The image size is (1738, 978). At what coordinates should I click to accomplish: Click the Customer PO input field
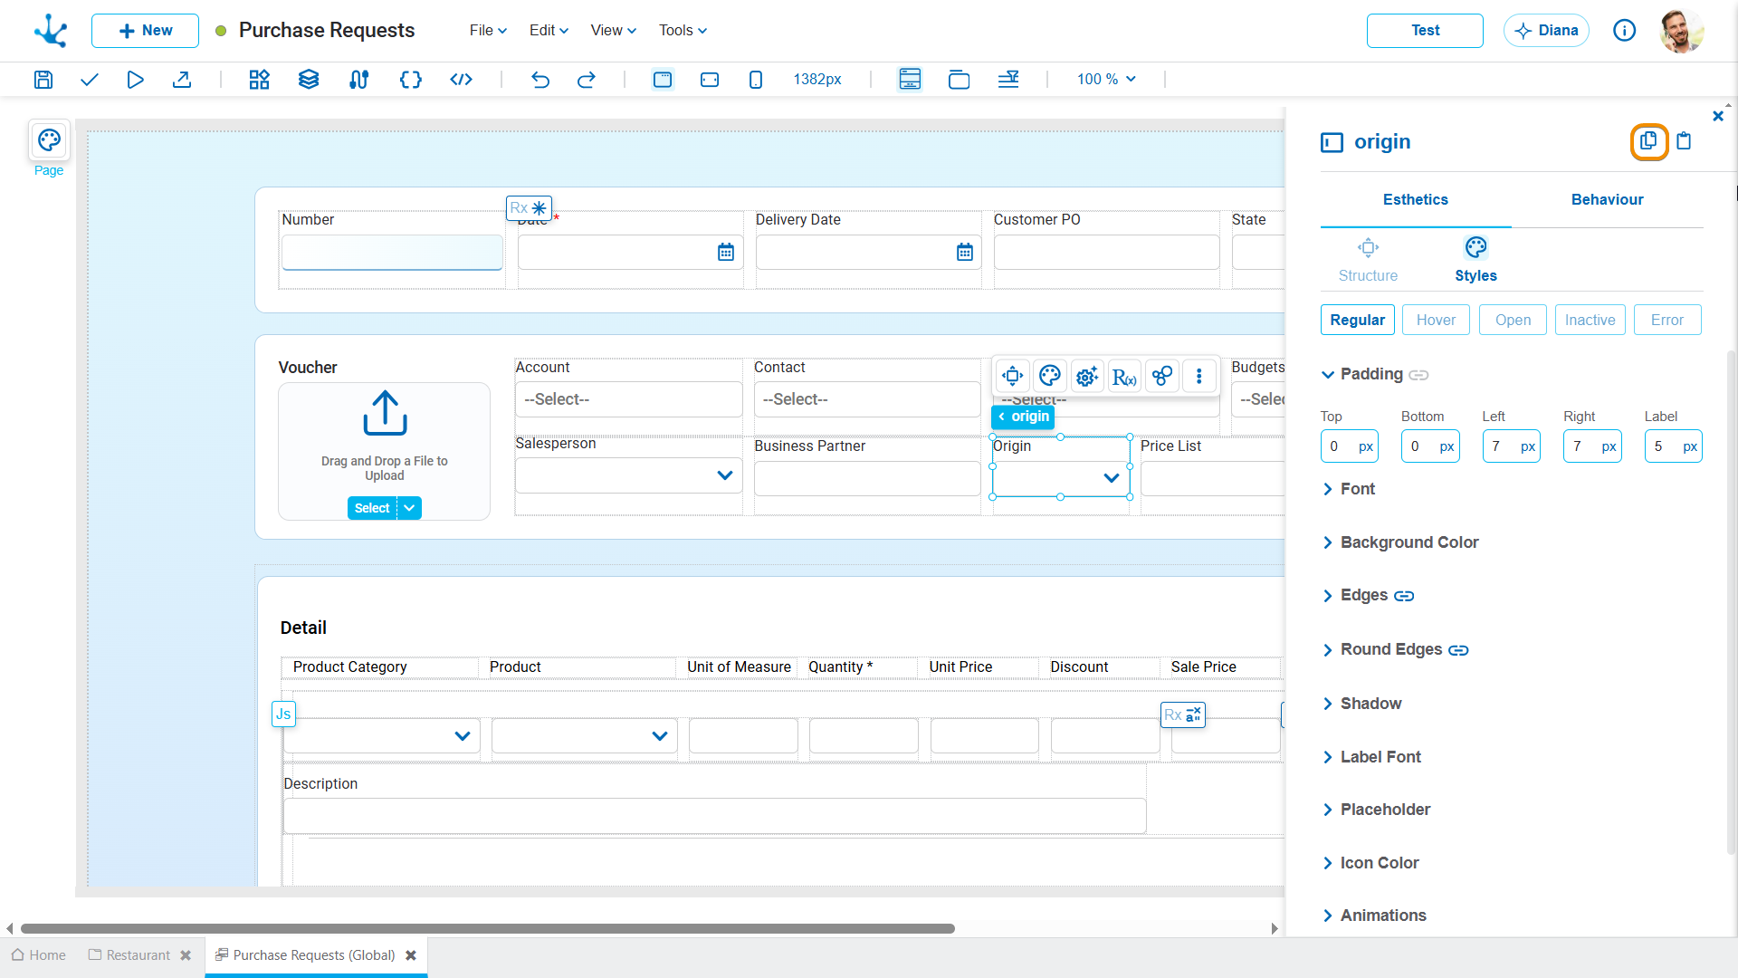(1106, 253)
